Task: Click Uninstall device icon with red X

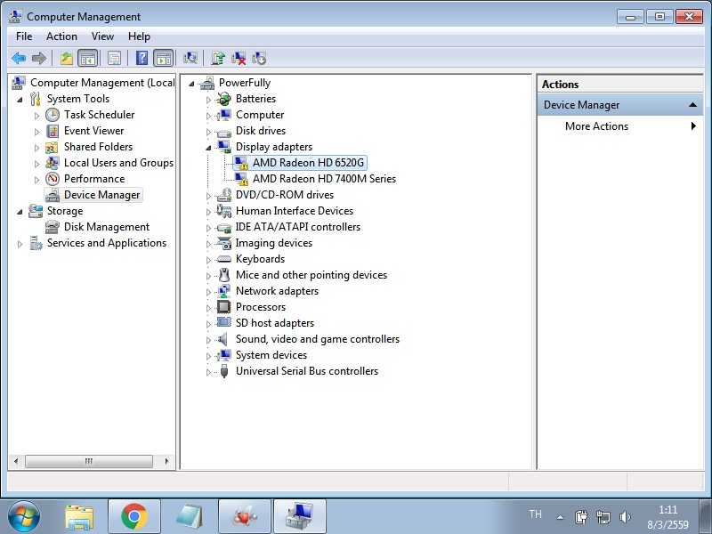Action: (239, 59)
